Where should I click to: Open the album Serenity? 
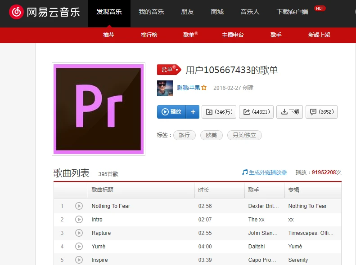click(298, 260)
